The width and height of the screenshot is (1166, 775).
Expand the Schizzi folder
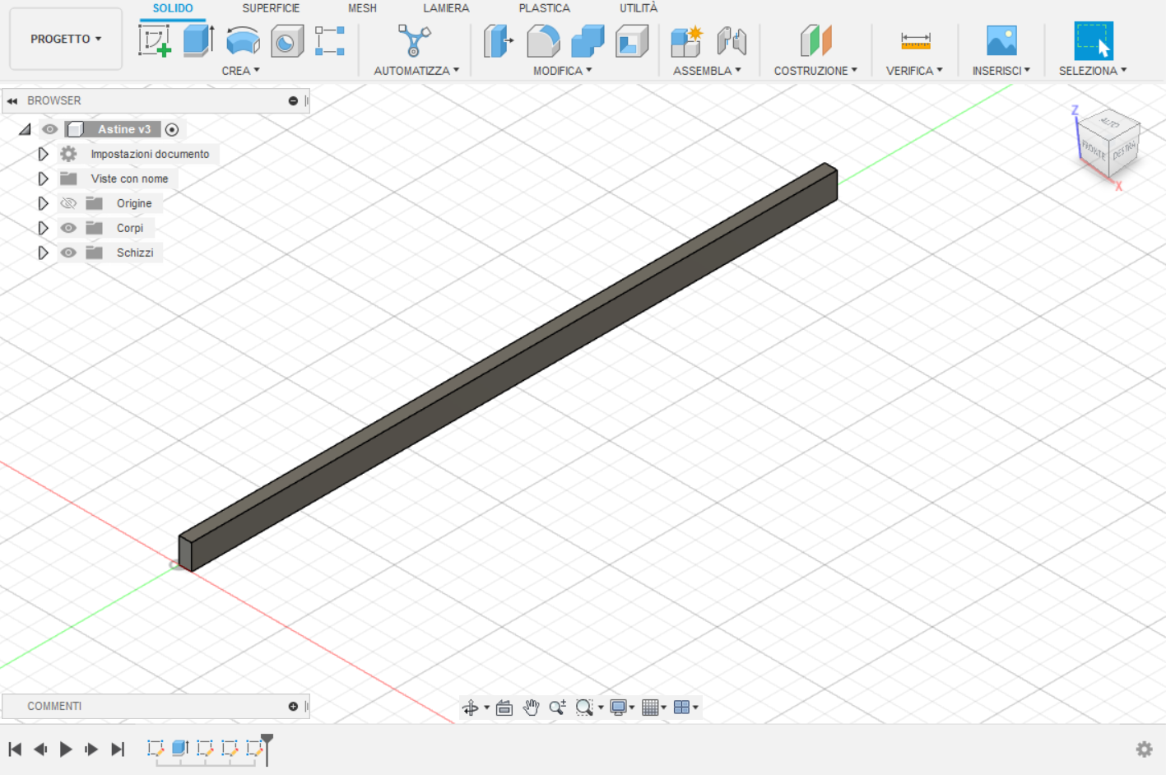click(43, 253)
